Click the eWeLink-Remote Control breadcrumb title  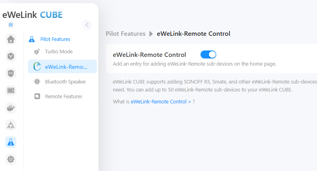(x=193, y=34)
